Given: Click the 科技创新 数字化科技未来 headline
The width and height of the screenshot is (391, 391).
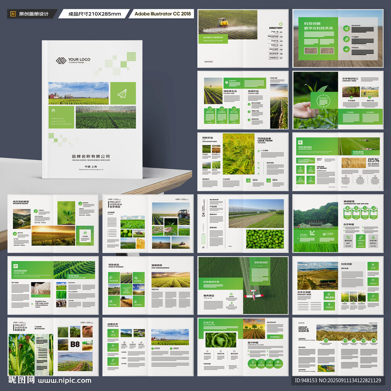Looking at the screenshot, I should [x=318, y=26].
